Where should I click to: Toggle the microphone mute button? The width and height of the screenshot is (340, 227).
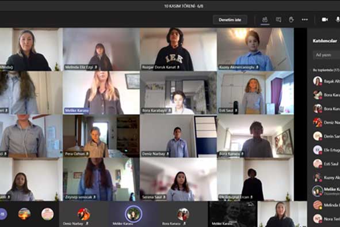[338, 20]
